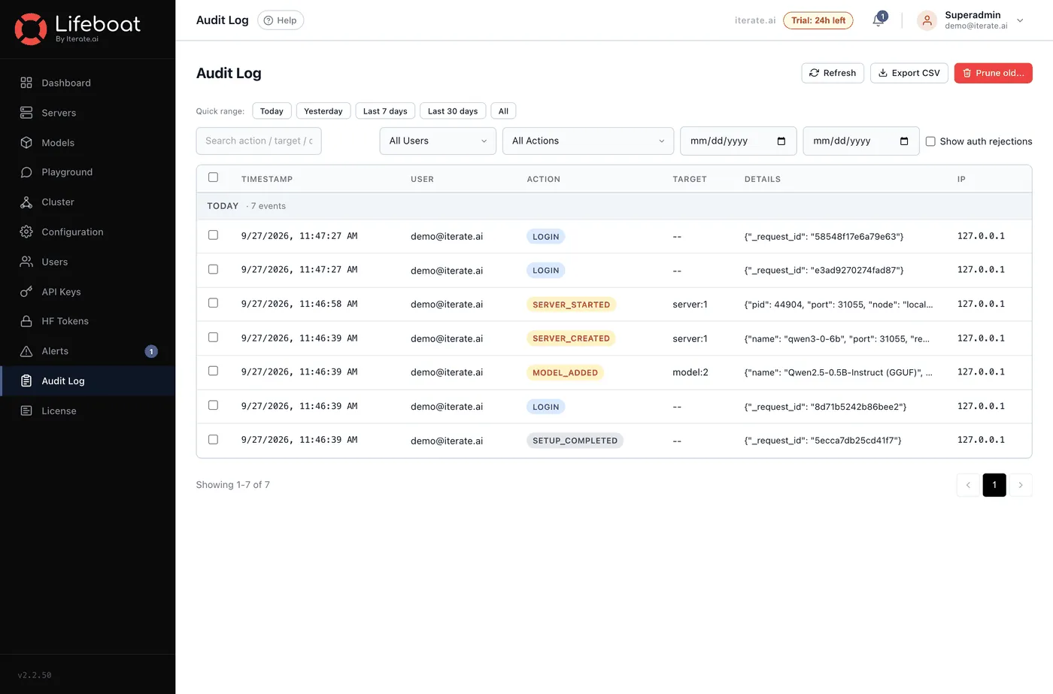Click the Audit Log clipboard icon
The image size is (1053, 694).
pos(26,380)
